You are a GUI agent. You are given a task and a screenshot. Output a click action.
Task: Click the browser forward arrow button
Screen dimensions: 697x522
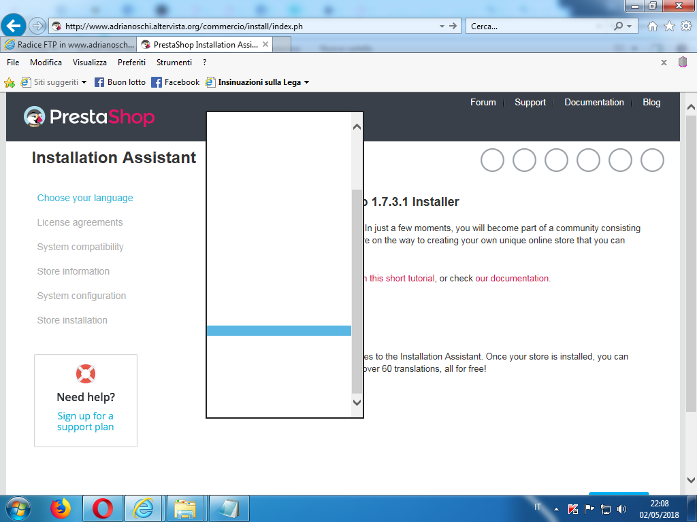pos(37,26)
